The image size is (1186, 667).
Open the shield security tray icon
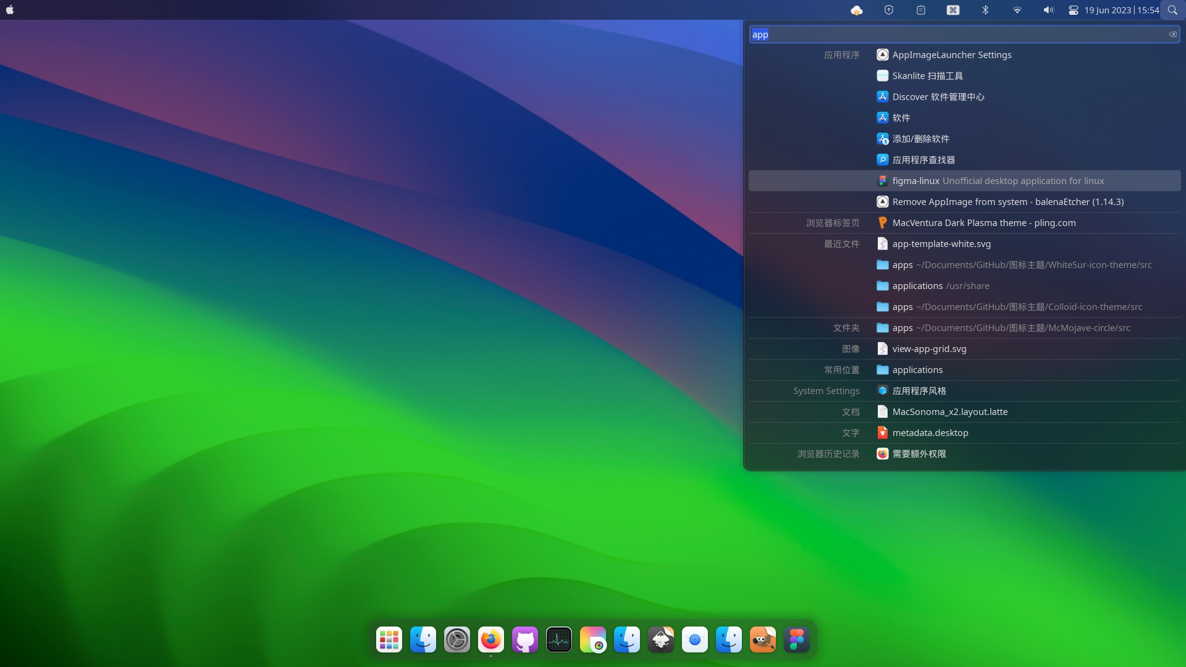click(889, 10)
